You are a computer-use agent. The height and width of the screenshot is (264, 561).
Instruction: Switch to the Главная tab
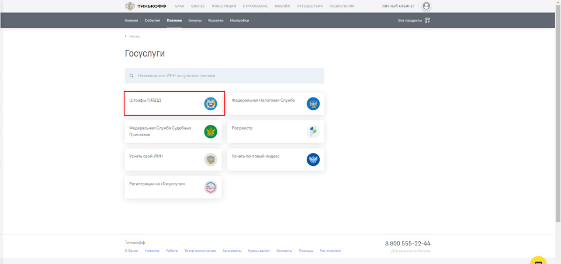(x=131, y=20)
